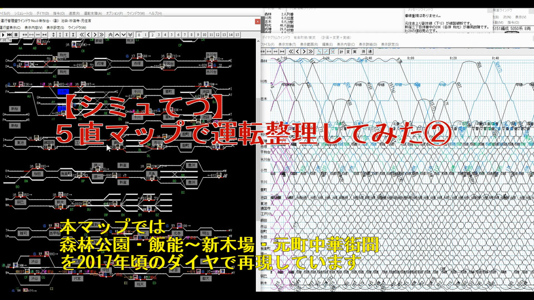Toggle the 併 button in diagram toolbar
The image size is (534, 300).
pyautogui.click(x=364, y=51)
